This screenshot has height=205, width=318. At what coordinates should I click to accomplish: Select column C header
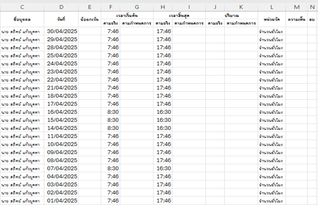click(22, 7)
